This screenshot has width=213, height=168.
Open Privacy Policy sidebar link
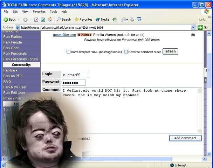14,98
